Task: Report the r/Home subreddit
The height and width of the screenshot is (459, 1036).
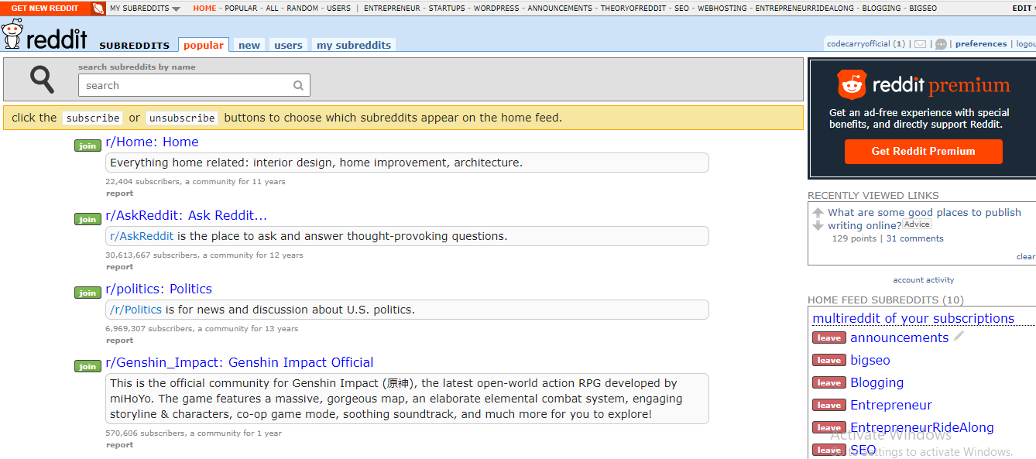Action: (120, 194)
